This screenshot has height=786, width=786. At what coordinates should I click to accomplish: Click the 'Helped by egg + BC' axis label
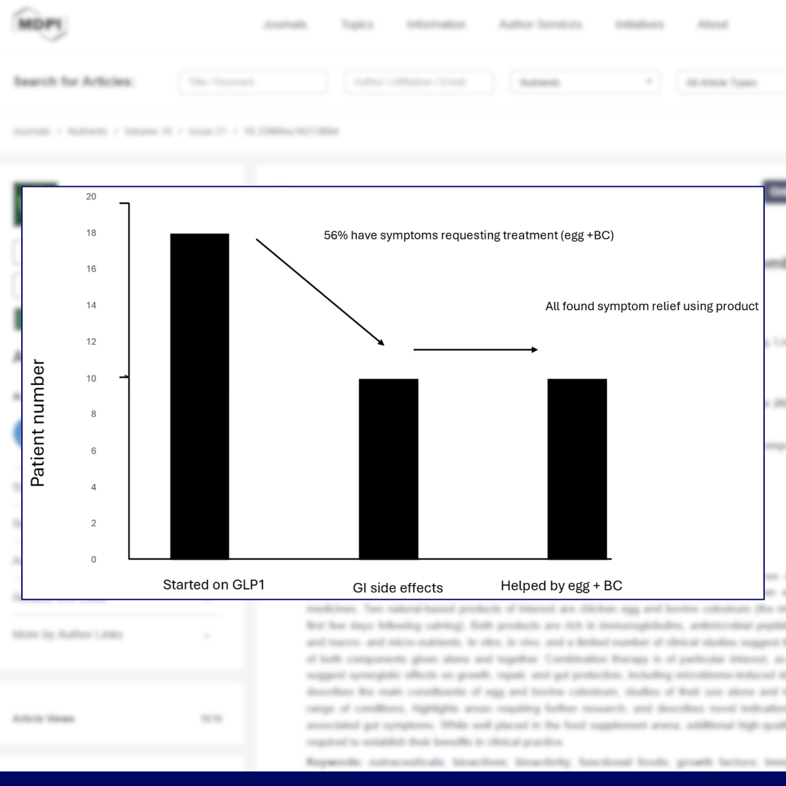point(561,585)
